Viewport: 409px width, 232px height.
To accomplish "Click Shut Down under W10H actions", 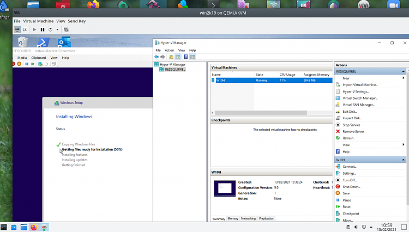I will pos(351,187).
